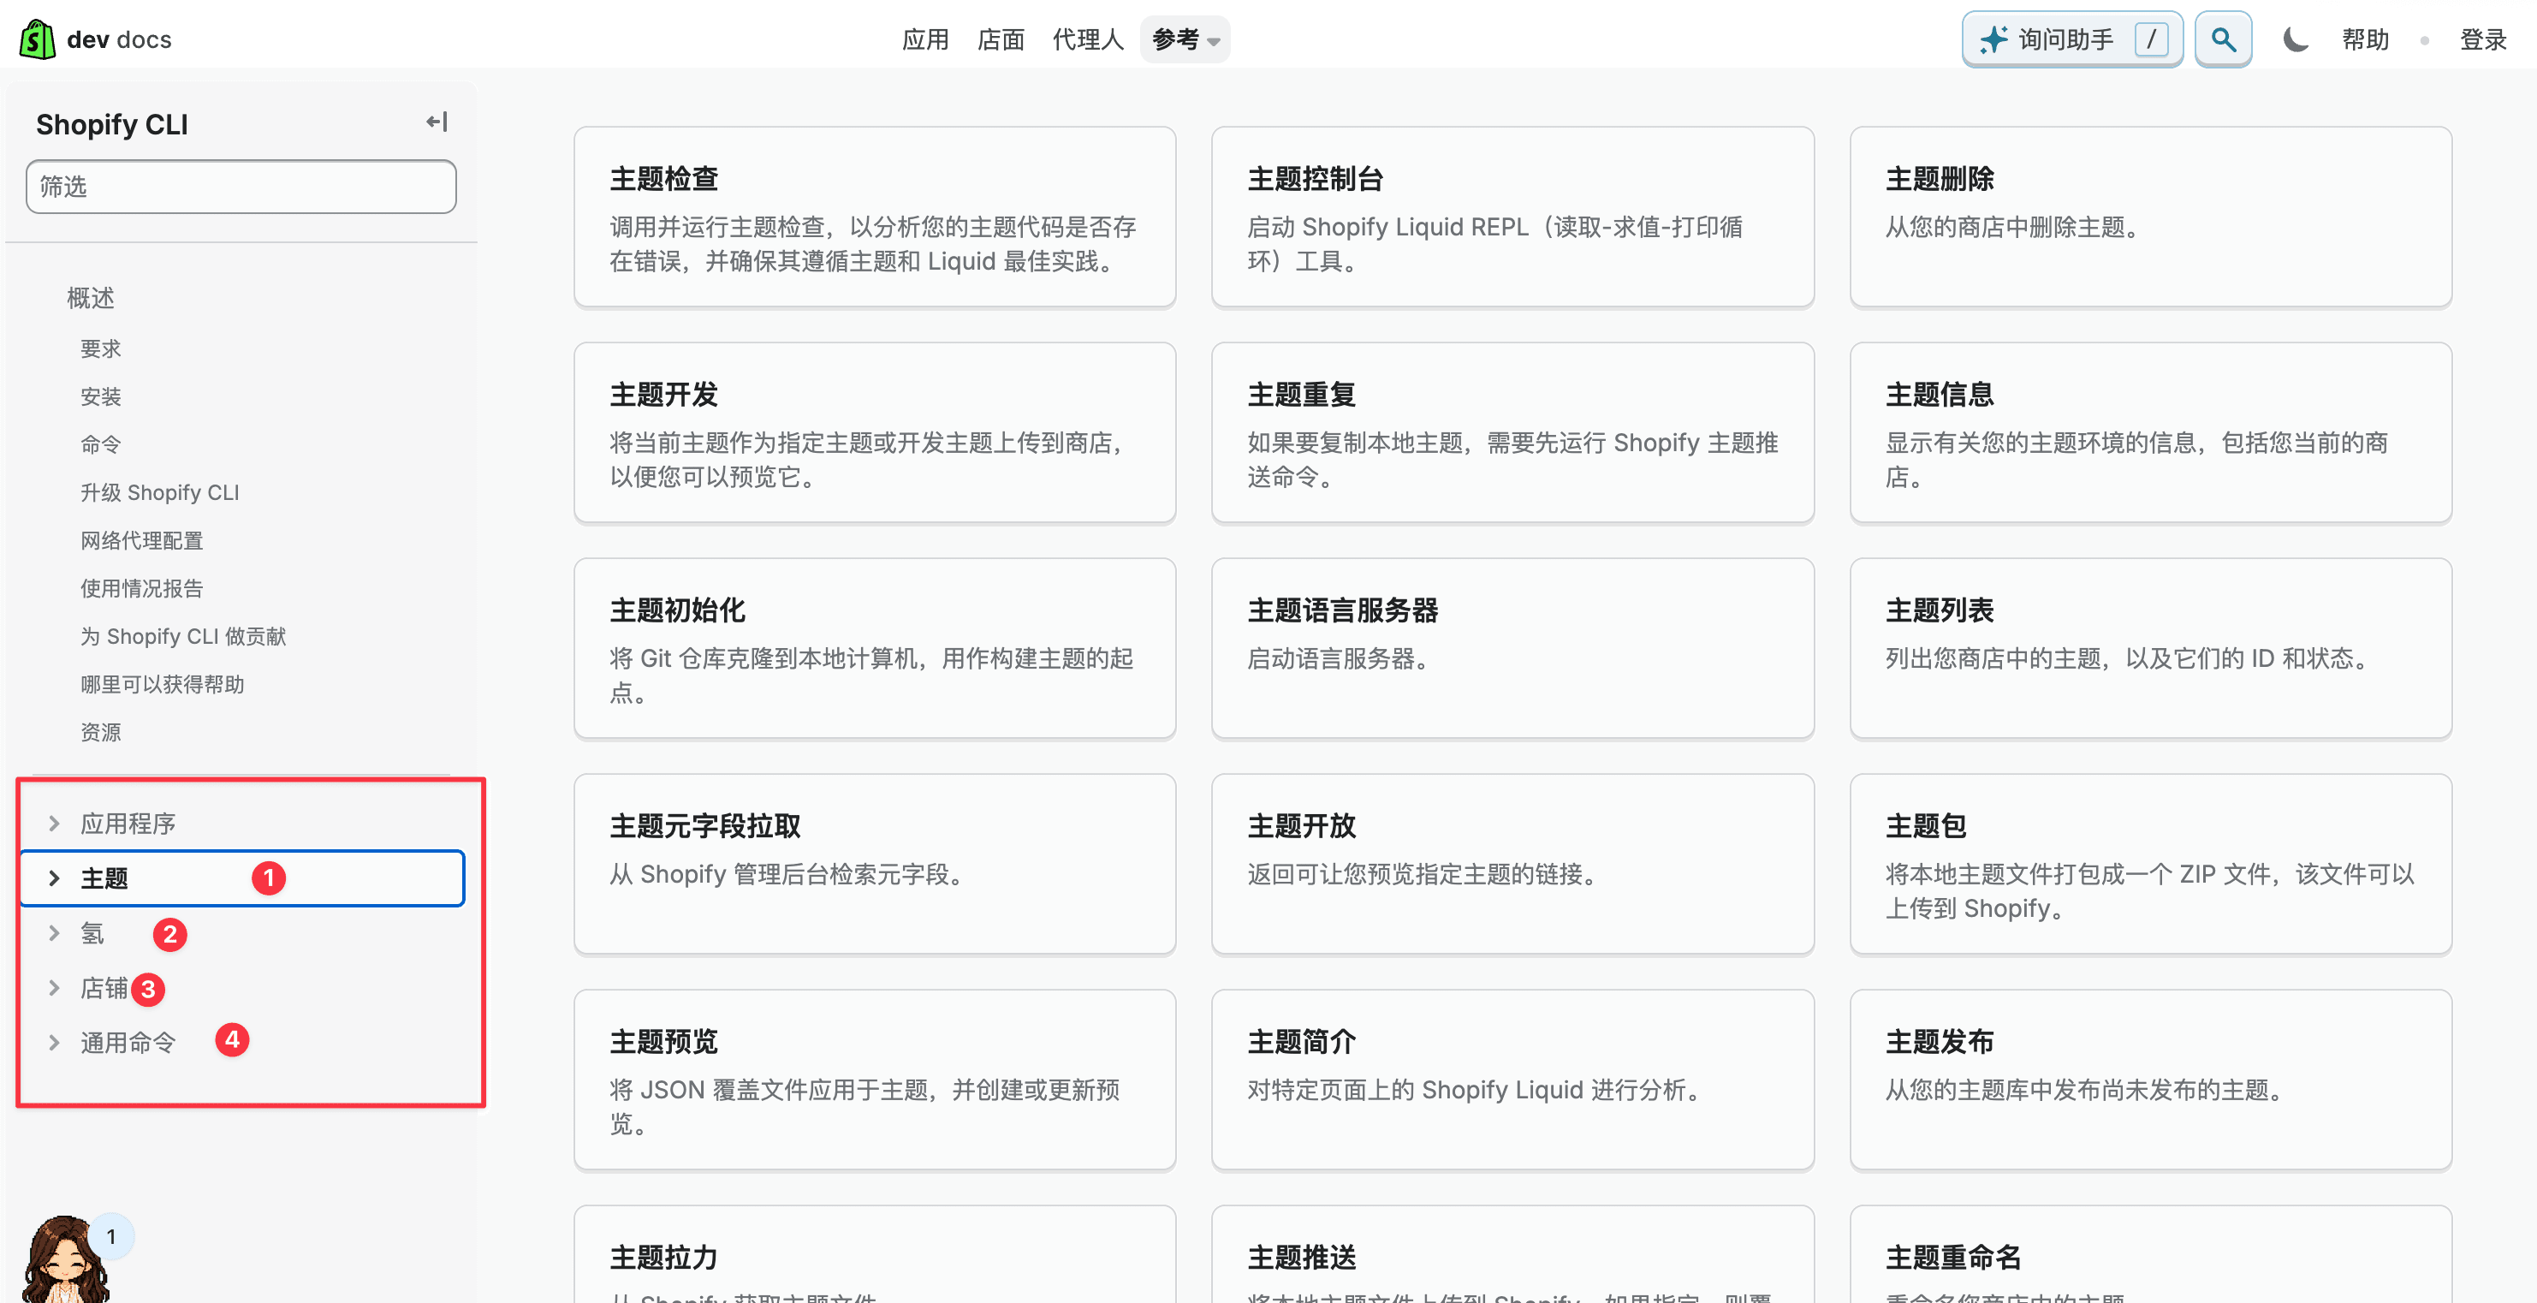Collapse the Shopify CLI sidebar panel
Viewport: 2537px width, 1303px height.
tap(437, 122)
